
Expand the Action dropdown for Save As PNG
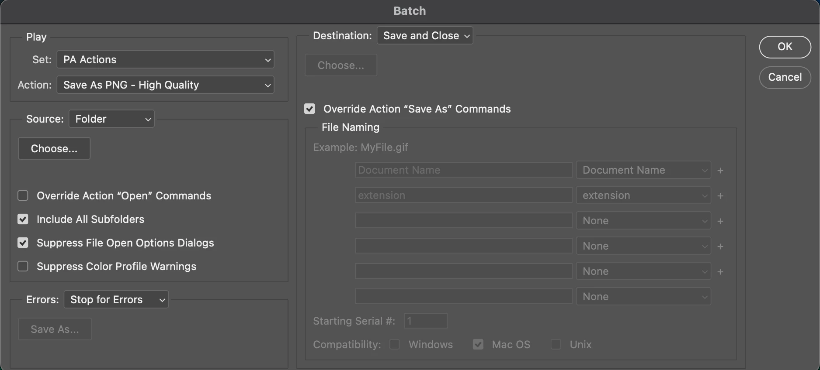(x=165, y=85)
